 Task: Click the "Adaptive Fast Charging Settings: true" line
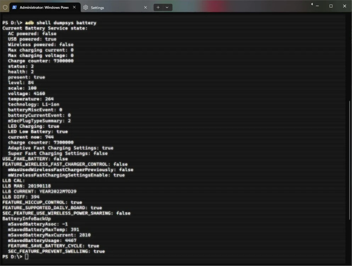pyautogui.click(x=61, y=148)
